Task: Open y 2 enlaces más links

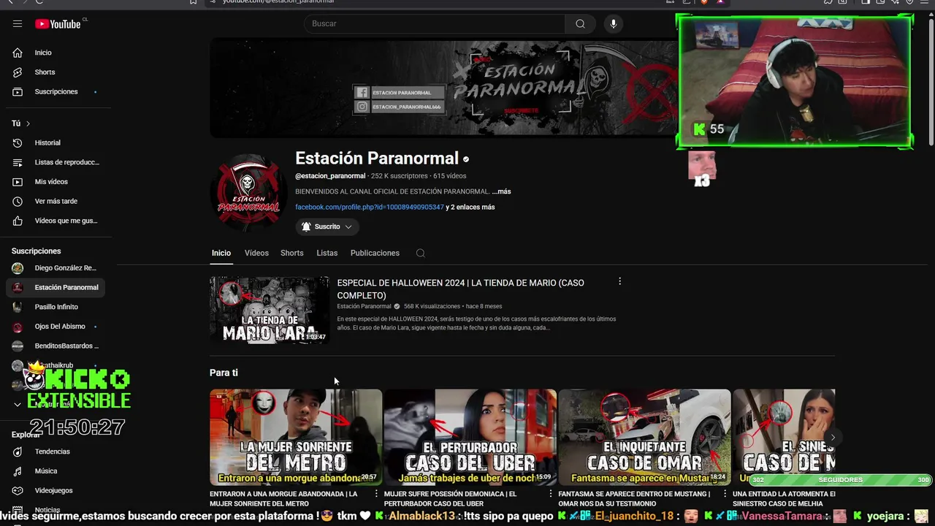Action: [x=470, y=207]
